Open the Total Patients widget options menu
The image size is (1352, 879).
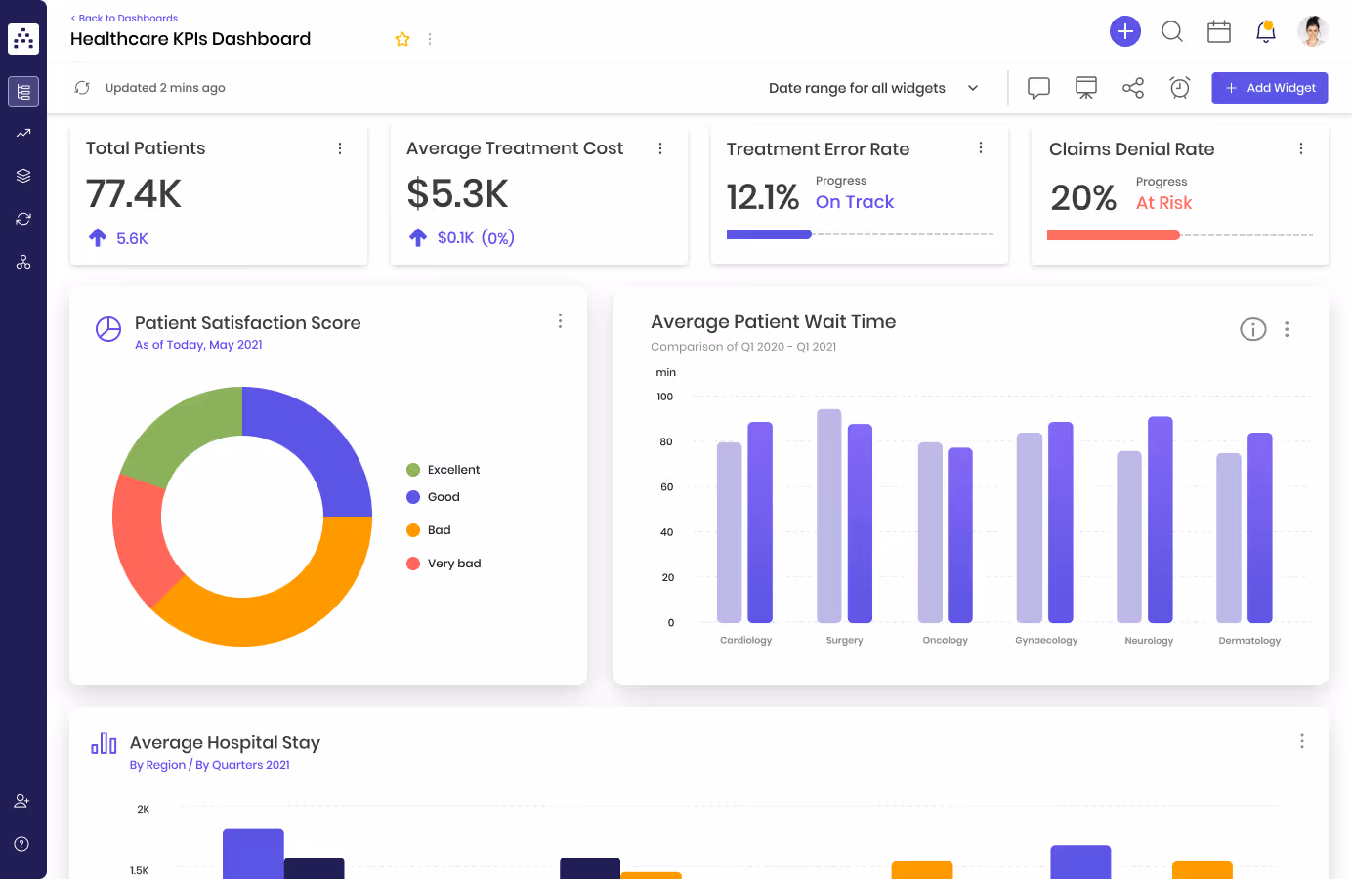coord(340,148)
